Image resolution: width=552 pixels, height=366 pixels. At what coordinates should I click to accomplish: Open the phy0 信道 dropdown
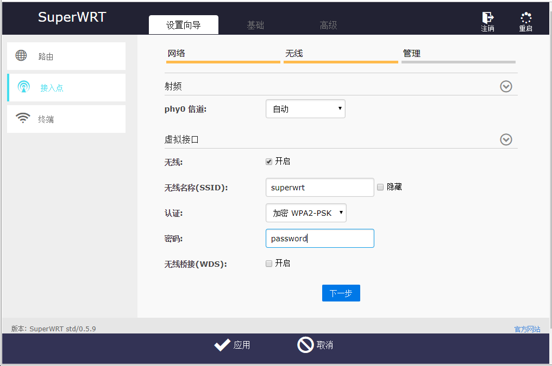tap(305, 109)
